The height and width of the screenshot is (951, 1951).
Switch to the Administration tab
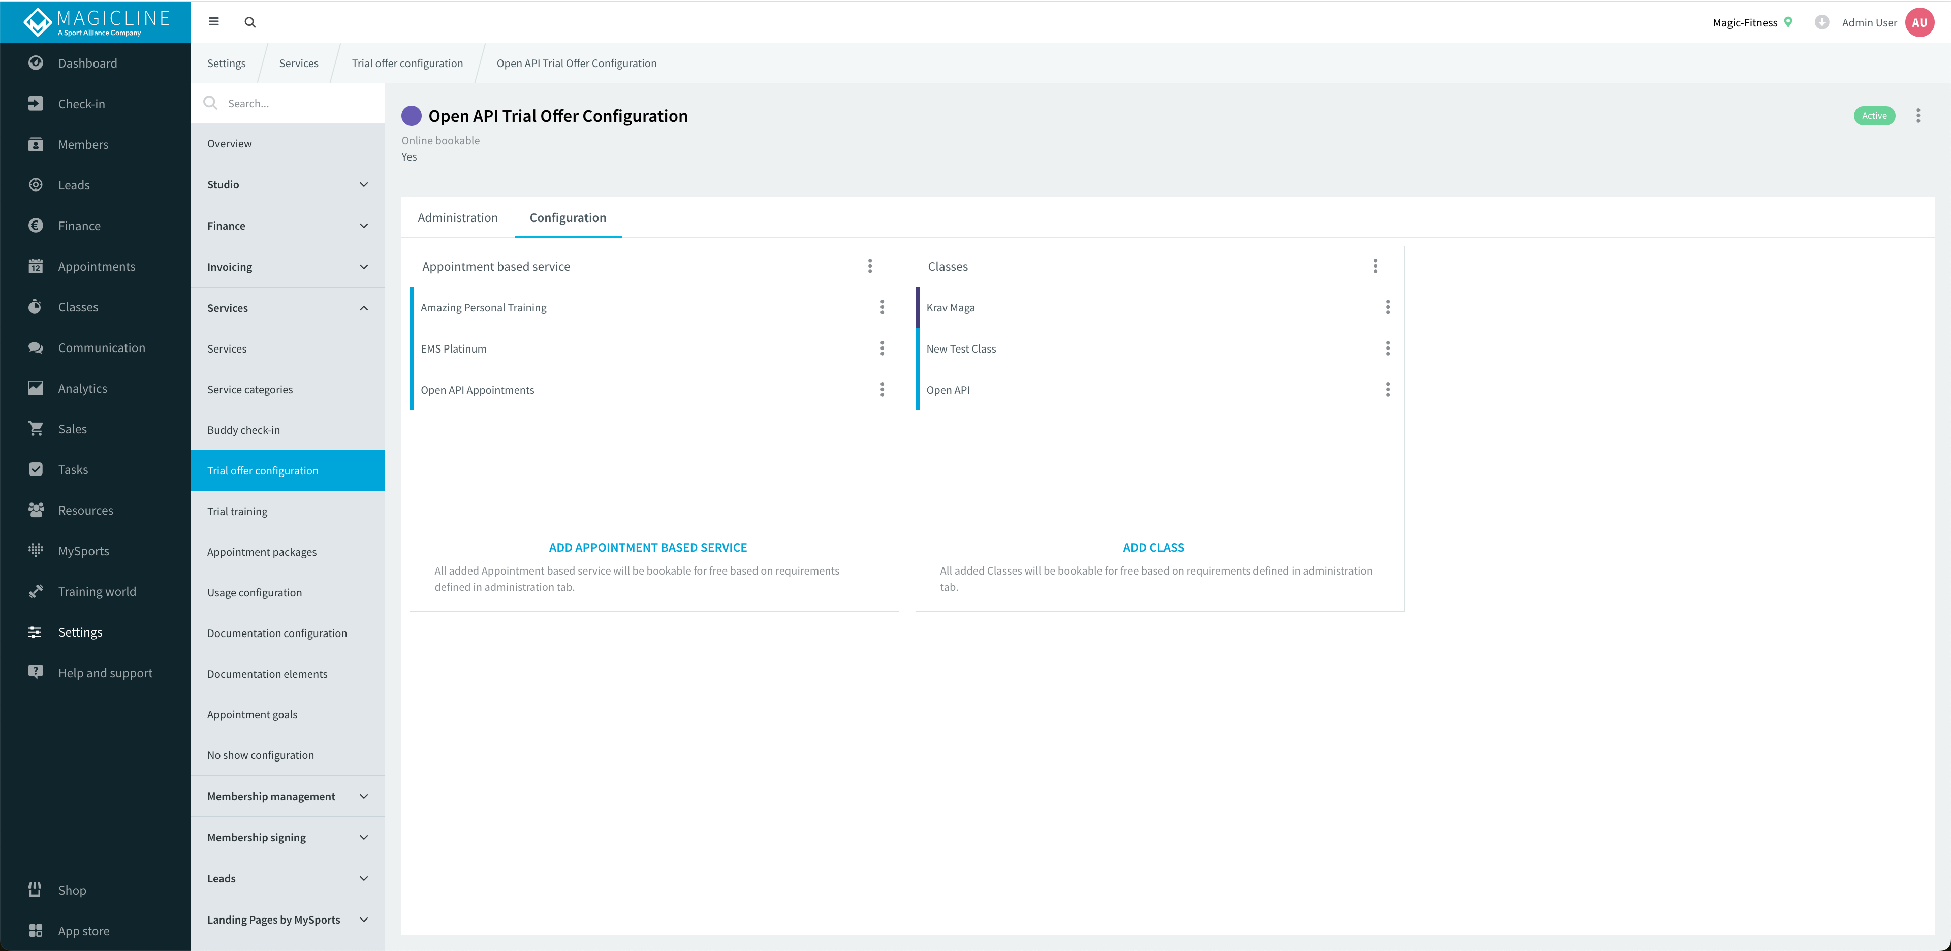point(457,218)
